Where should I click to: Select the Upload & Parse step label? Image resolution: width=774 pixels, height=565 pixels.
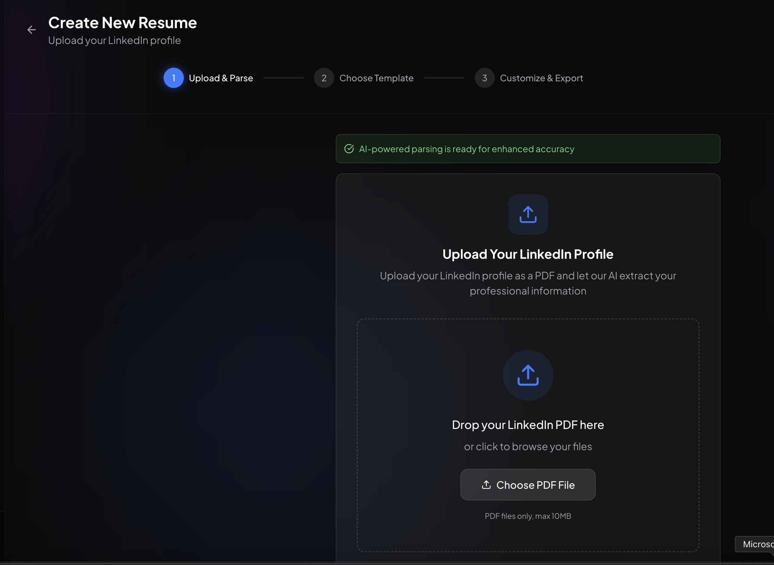point(221,78)
